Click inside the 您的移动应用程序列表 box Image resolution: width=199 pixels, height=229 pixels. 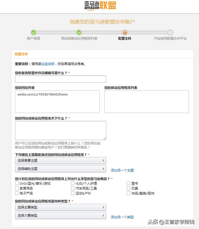(146, 102)
